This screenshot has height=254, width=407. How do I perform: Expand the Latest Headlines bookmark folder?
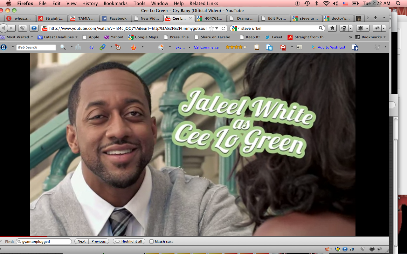coord(58,37)
